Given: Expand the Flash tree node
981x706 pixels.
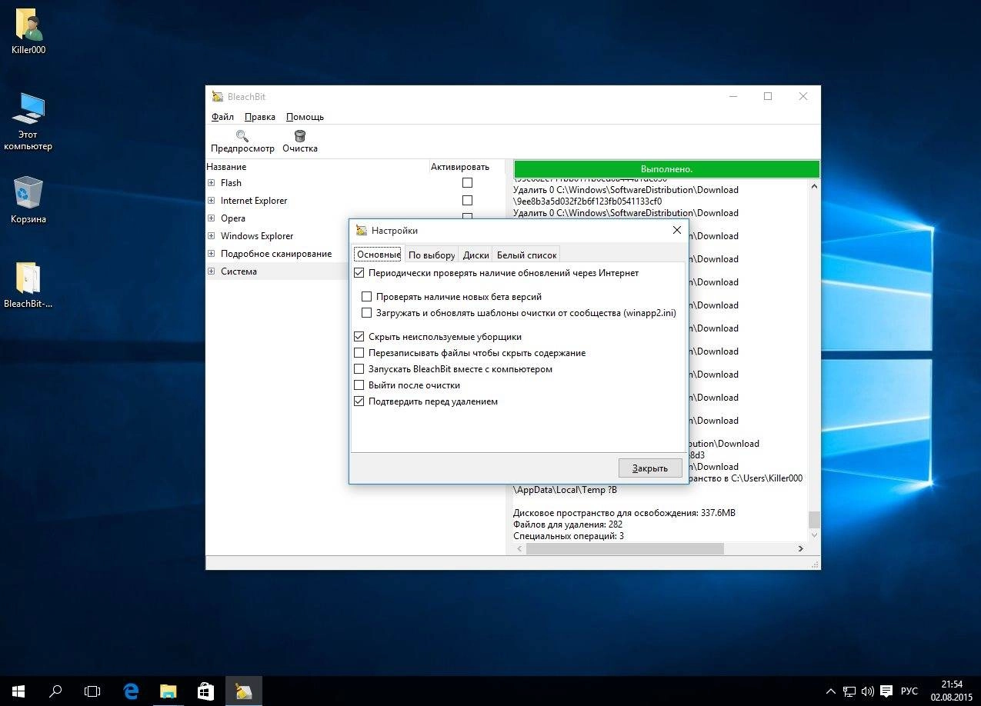Looking at the screenshot, I should pyautogui.click(x=212, y=183).
